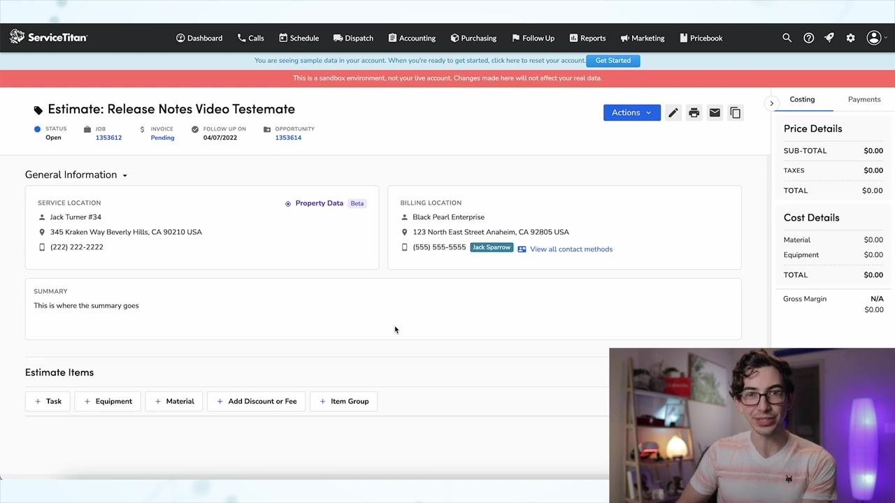The image size is (895, 503).
Task: Open the Property Data link
Action: (320, 203)
